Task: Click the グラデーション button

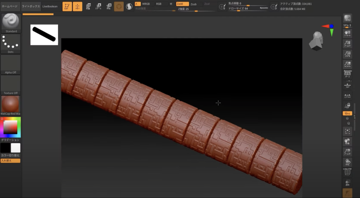Action: pos(10,140)
